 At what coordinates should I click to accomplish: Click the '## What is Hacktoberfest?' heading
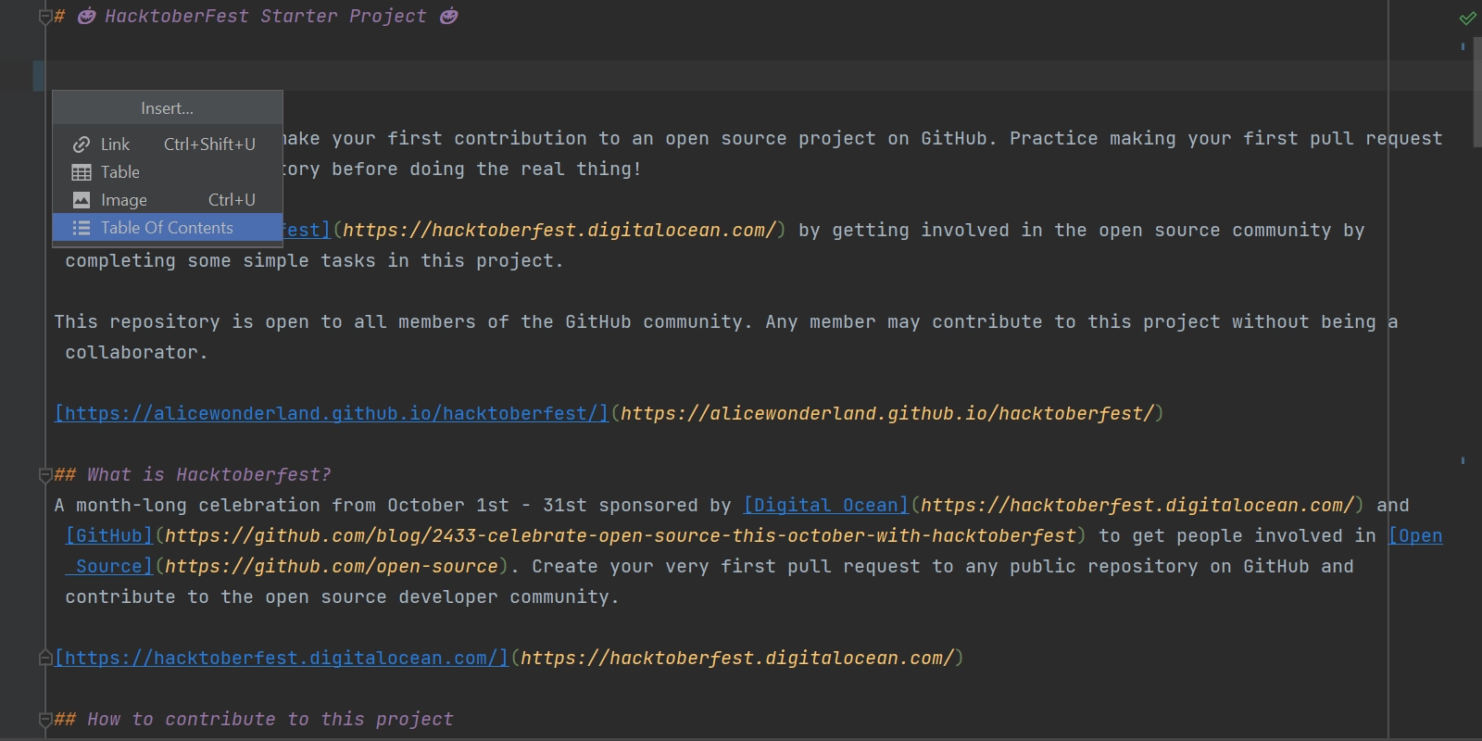tap(193, 475)
